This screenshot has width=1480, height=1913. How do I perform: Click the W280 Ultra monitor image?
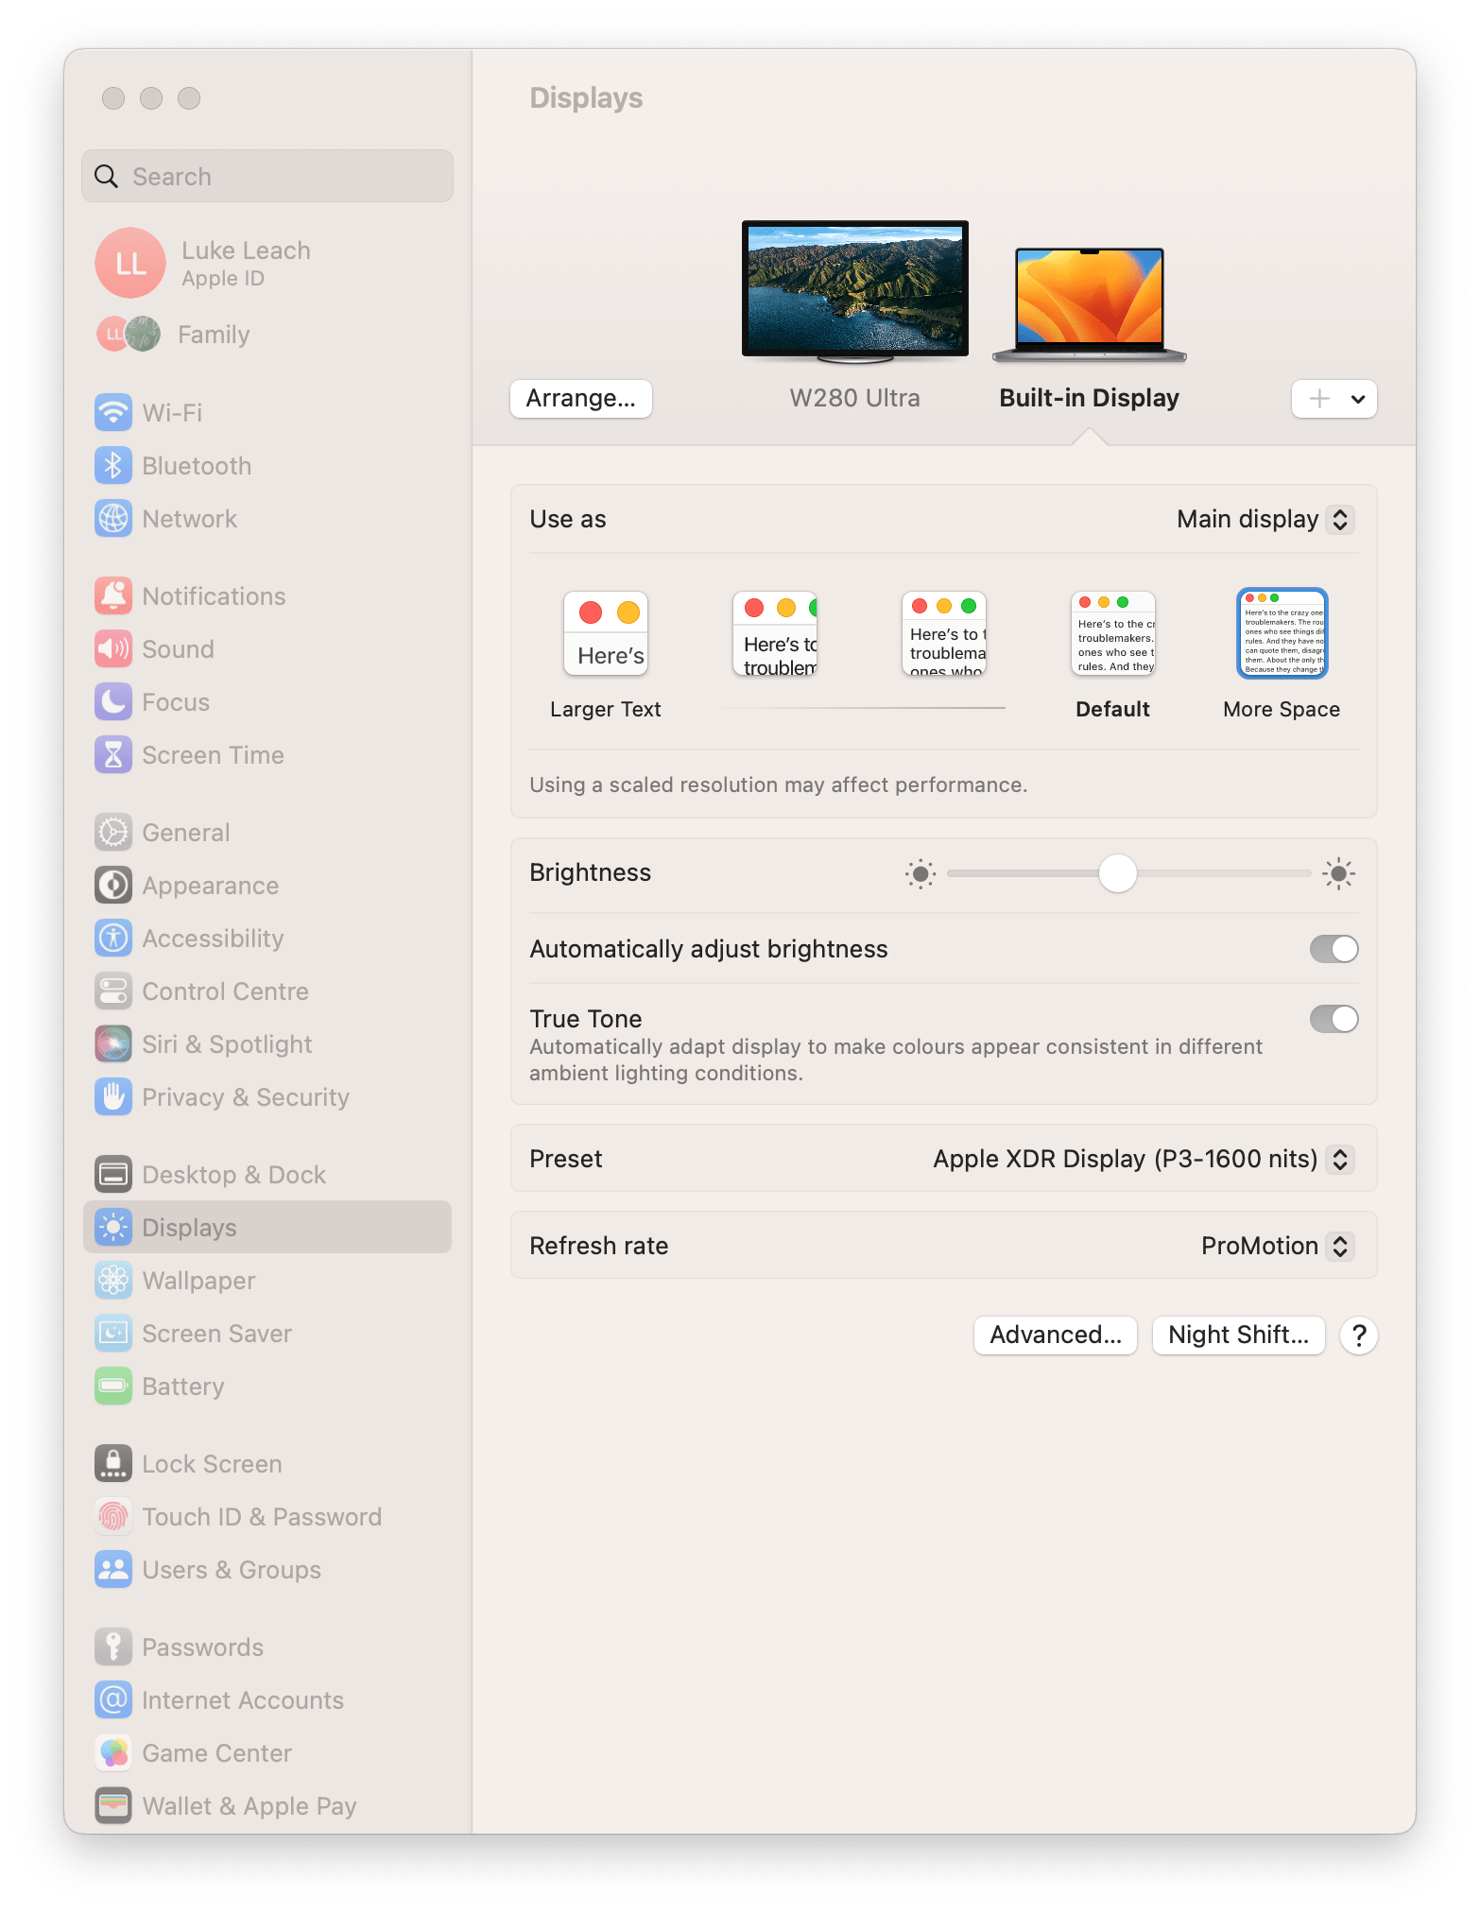855,292
